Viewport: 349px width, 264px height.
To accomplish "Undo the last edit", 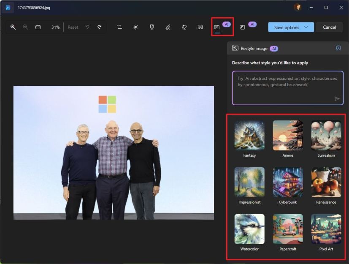I will coord(87,27).
